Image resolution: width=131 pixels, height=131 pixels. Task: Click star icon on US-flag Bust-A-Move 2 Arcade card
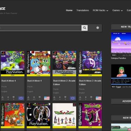click(x=86, y=97)
